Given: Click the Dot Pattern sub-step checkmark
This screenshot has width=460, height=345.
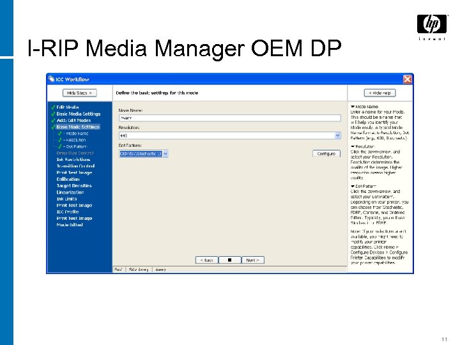Looking at the screenshot, I should (x=60, y=146).
